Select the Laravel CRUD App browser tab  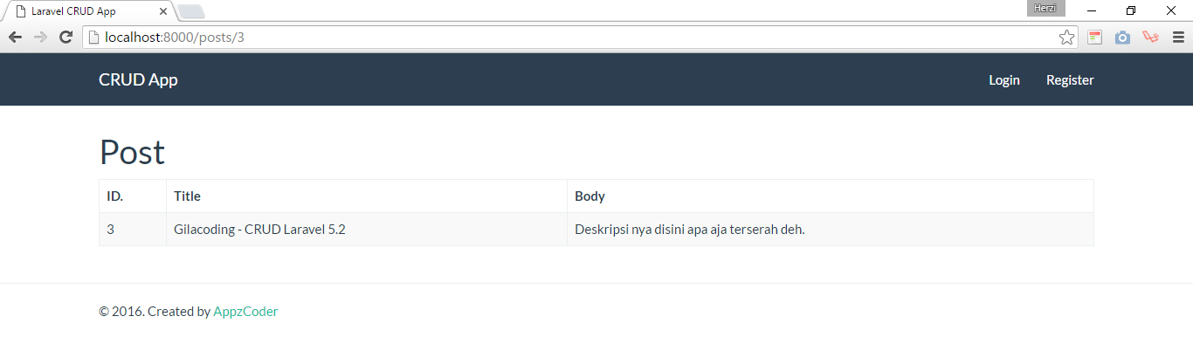click(x=88, y=12)
